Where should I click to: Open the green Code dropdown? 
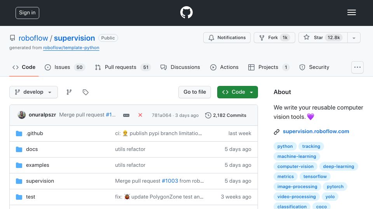click(237, 92)
